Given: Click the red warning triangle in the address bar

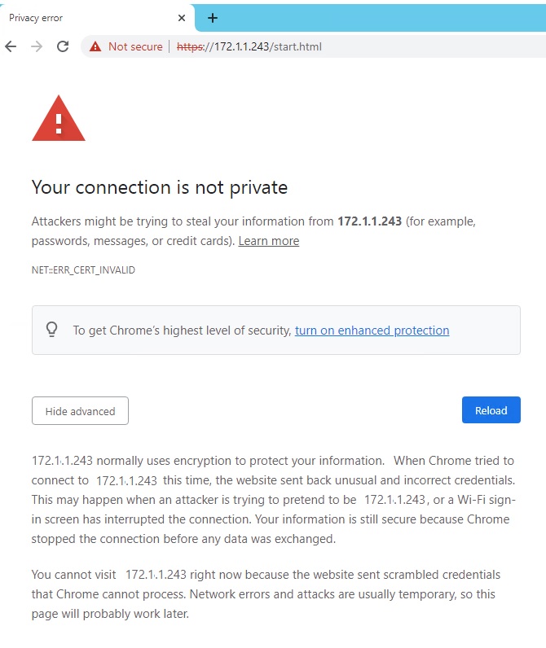Looking at the screenshot, I should (x=95, y=46).
